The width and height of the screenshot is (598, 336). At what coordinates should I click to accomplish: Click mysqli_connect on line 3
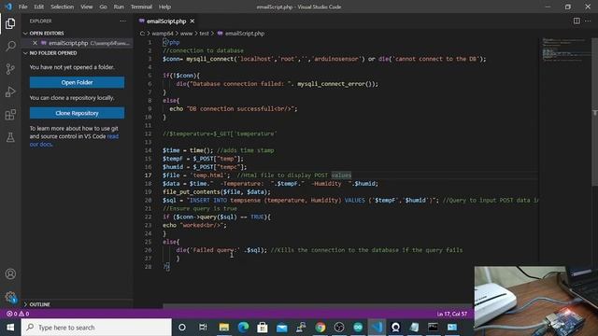(209, 59)
